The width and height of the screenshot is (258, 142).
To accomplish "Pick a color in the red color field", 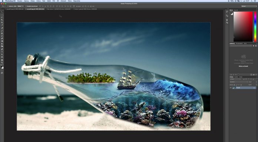I will (x=243, y=27).
